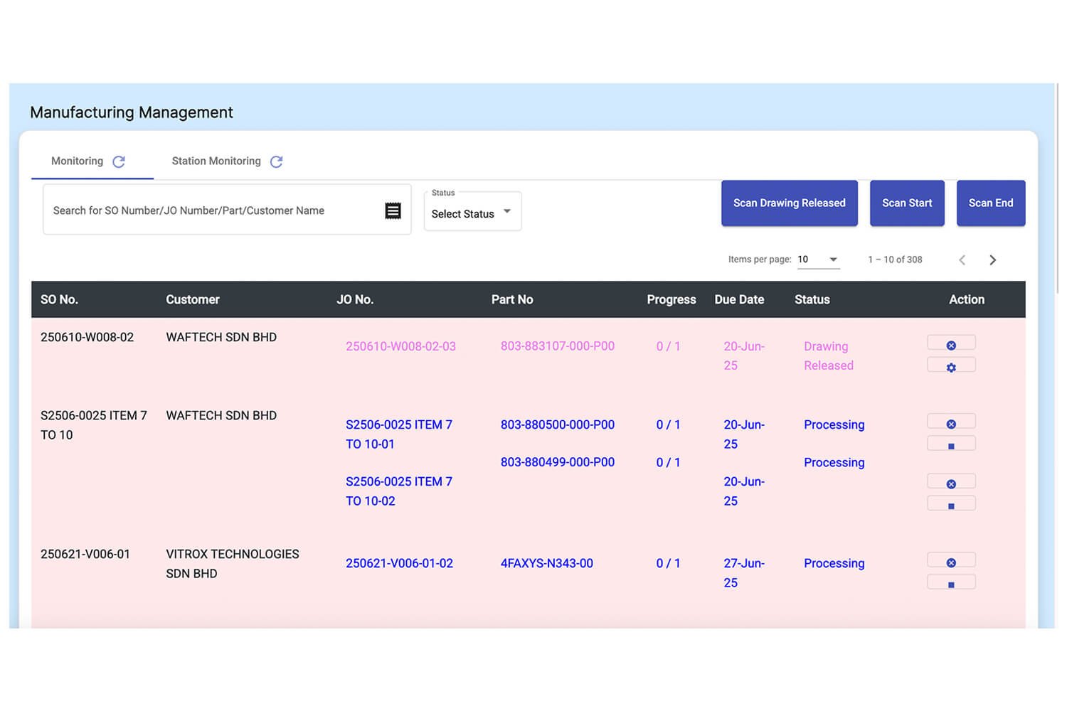Click the list icon in search box
The height and width of the screenshot is (711, 1067).
(x=393, y=210)
